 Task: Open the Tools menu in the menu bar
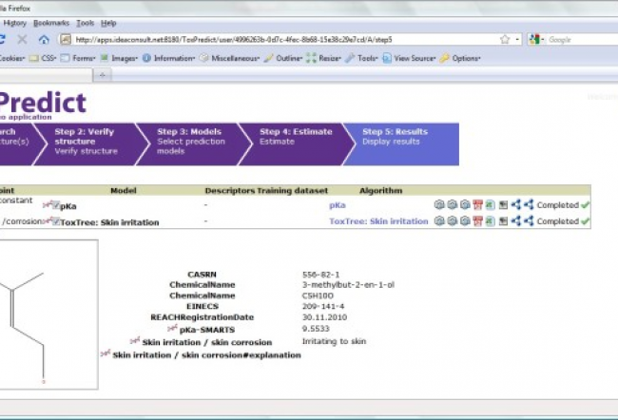[86, 23]
